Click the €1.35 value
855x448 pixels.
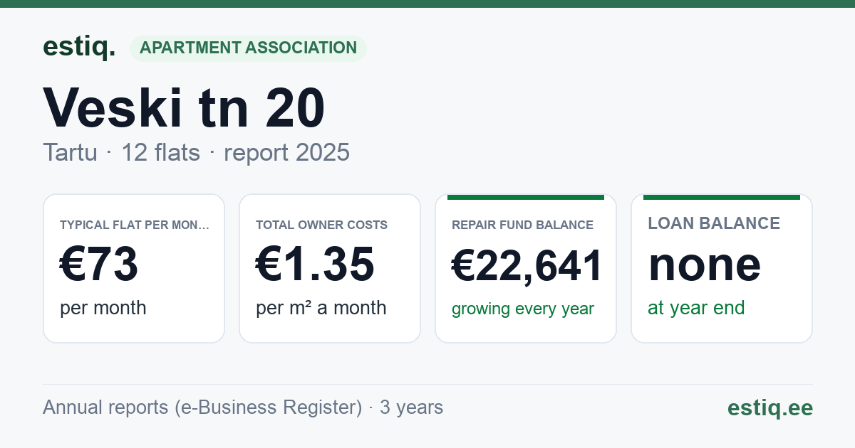[315, 265]
